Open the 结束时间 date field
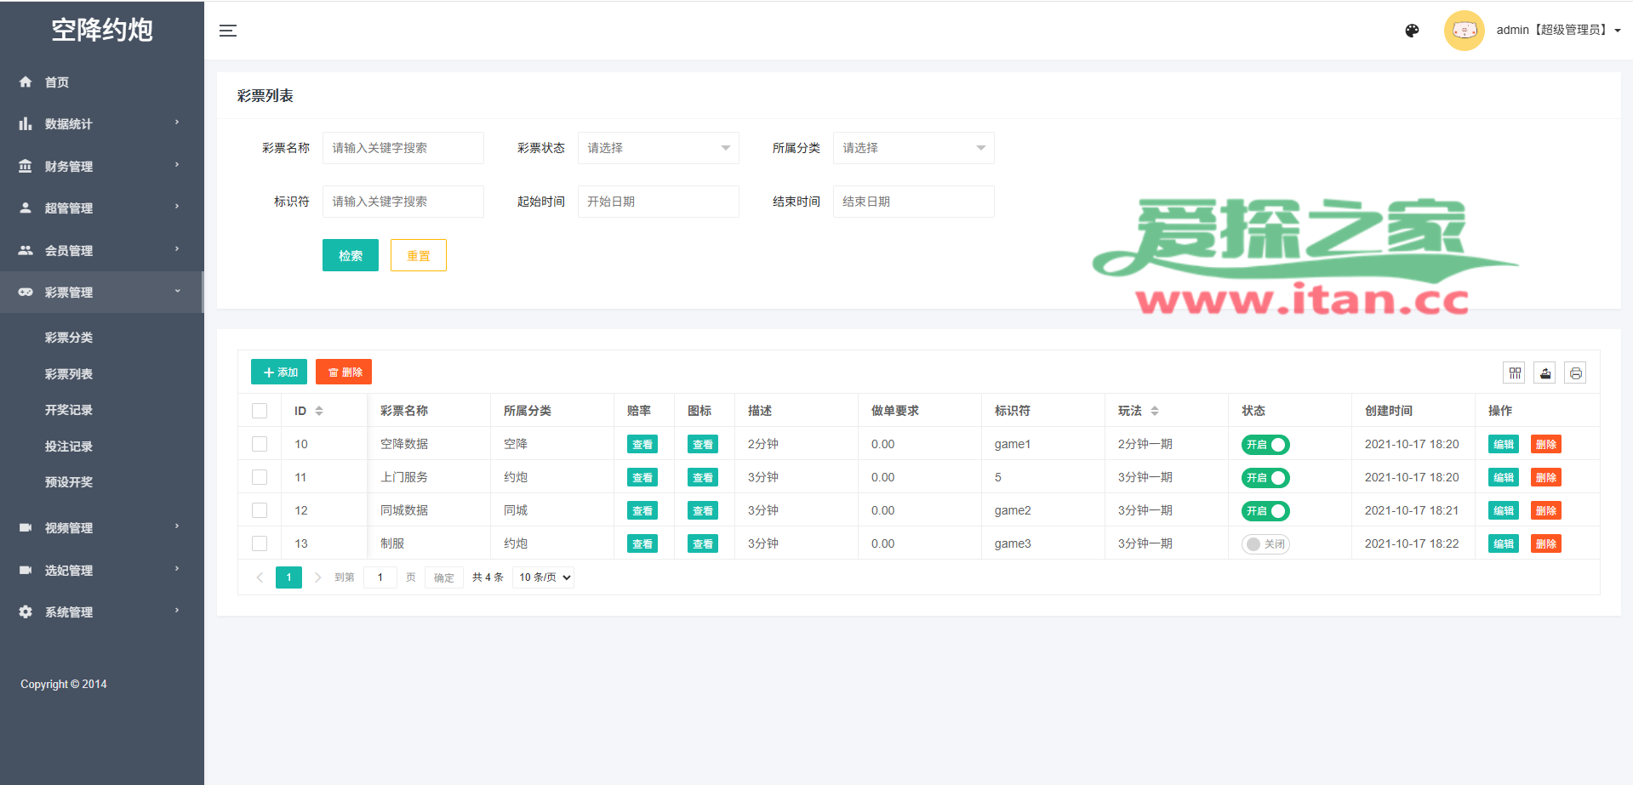 point(914,202)
